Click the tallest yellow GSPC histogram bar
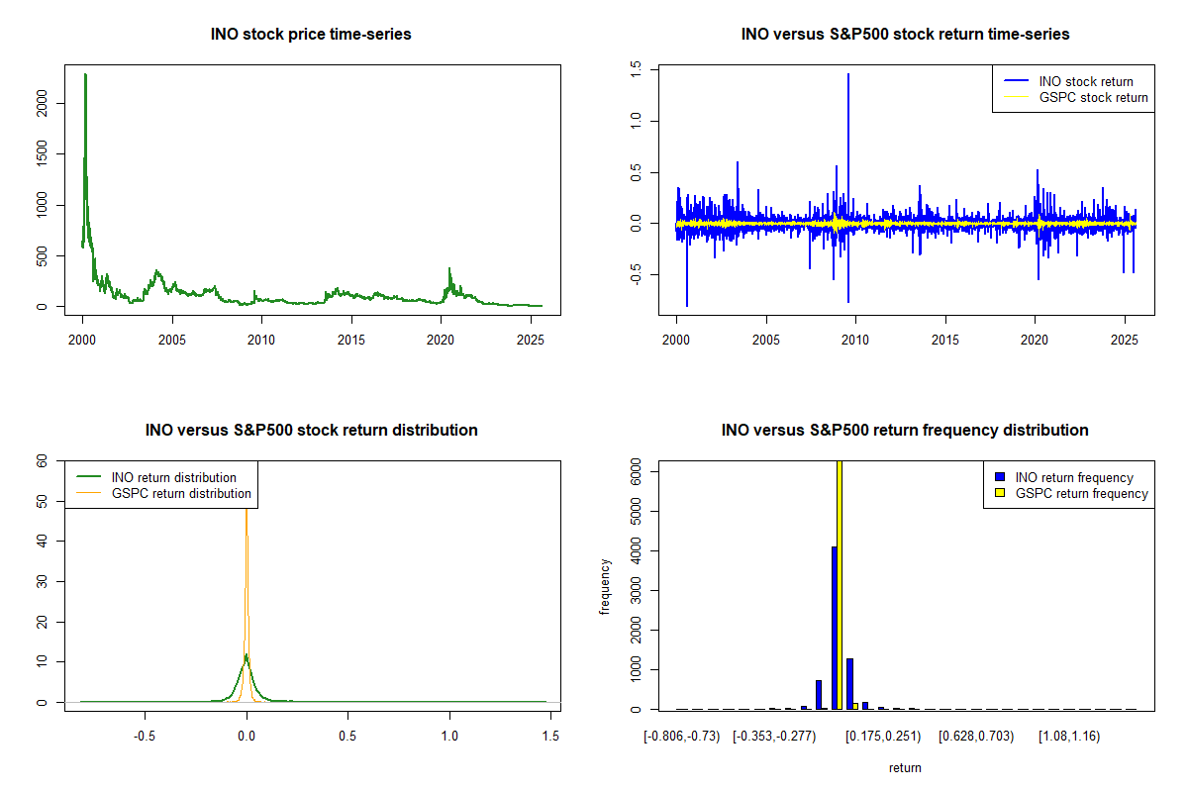Image resolution: width=1188 pixels, height=792 pixels. click(840, 584)
